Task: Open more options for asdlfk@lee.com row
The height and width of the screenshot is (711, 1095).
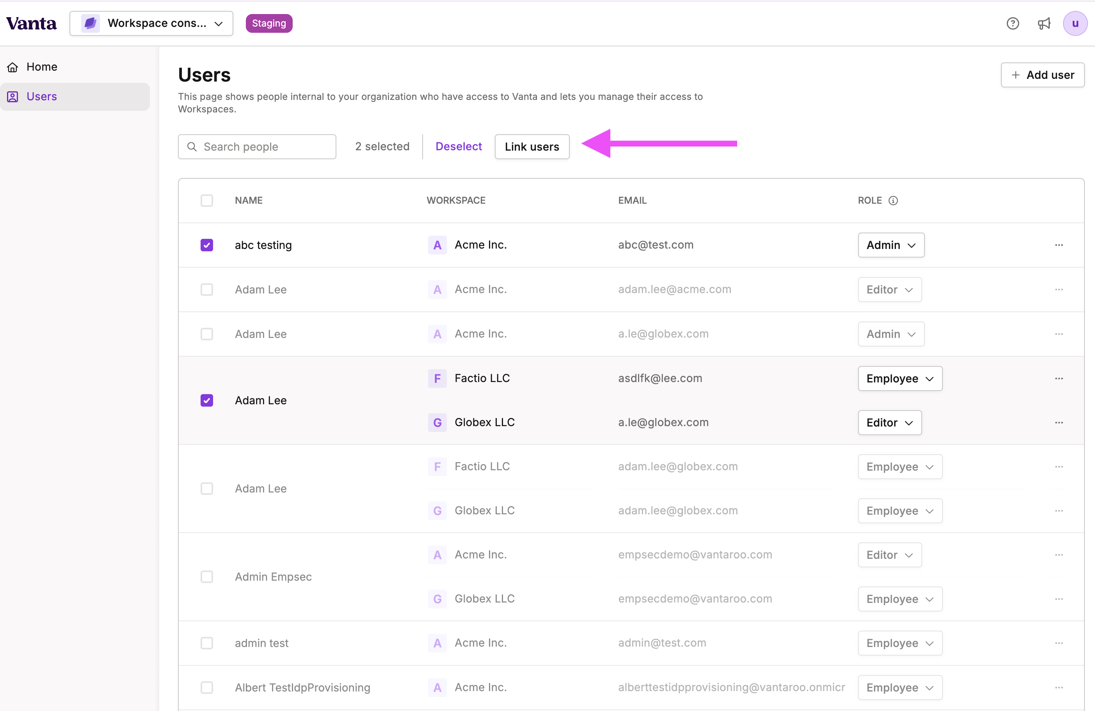Action: pos(1059,378)
